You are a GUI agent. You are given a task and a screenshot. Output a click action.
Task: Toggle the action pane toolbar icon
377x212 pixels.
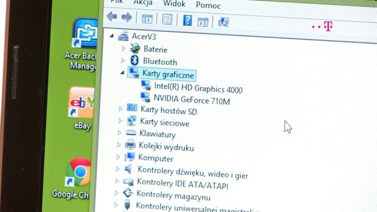pos(203,22)
